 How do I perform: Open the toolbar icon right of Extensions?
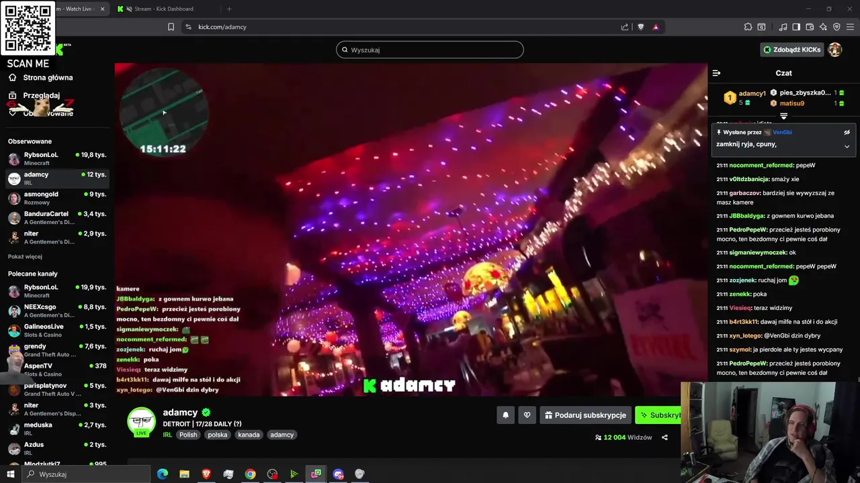(x=761, y=27)
